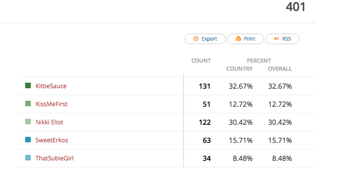Image resolution: width=339 pixels, height=191 pixels.
Task: Click the orange printer icon
Action: coord(238,39)
